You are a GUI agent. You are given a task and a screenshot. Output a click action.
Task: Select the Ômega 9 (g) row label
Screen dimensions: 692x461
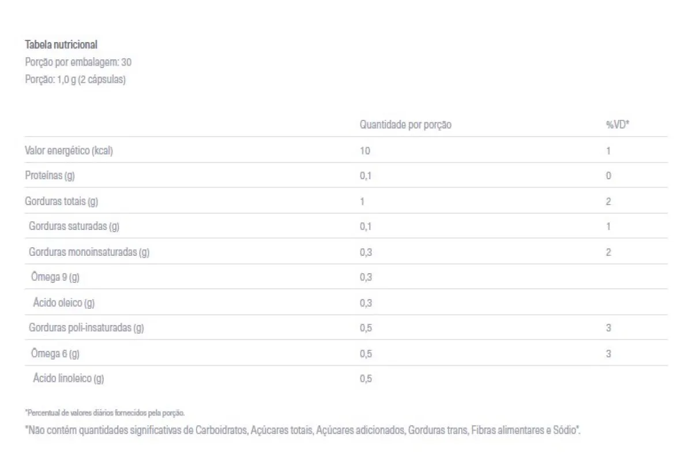click(x=55, y=277)
